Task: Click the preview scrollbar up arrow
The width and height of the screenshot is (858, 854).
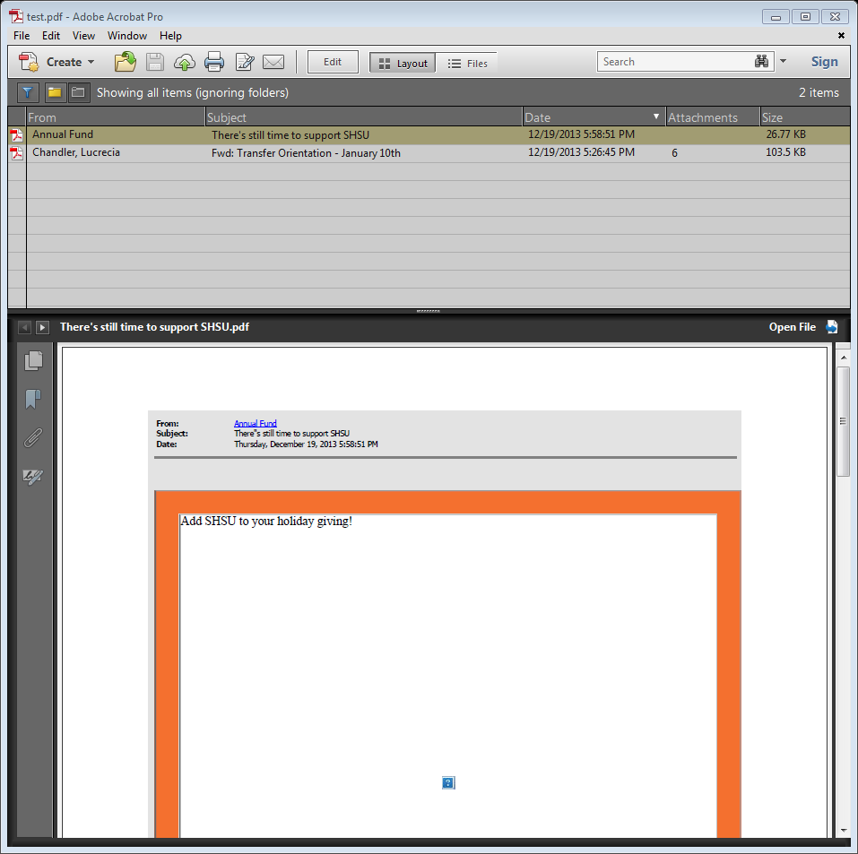Action: click(x=844, y=358)
